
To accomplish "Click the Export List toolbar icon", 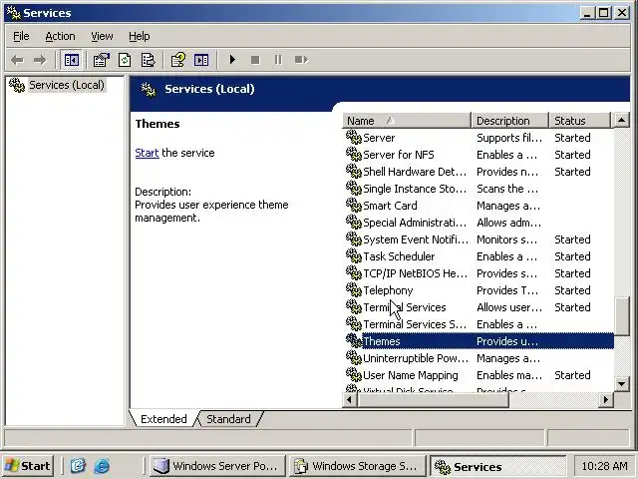I will coord(148,60).
